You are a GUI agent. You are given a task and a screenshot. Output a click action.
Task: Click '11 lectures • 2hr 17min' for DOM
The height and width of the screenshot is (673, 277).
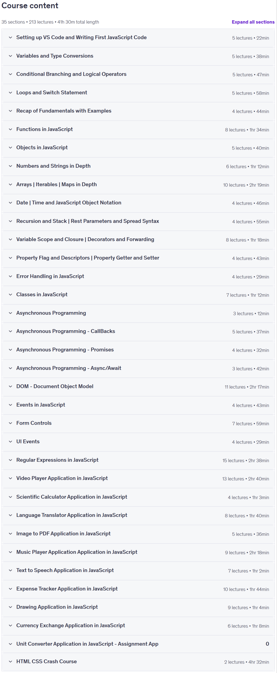point(247,387)
